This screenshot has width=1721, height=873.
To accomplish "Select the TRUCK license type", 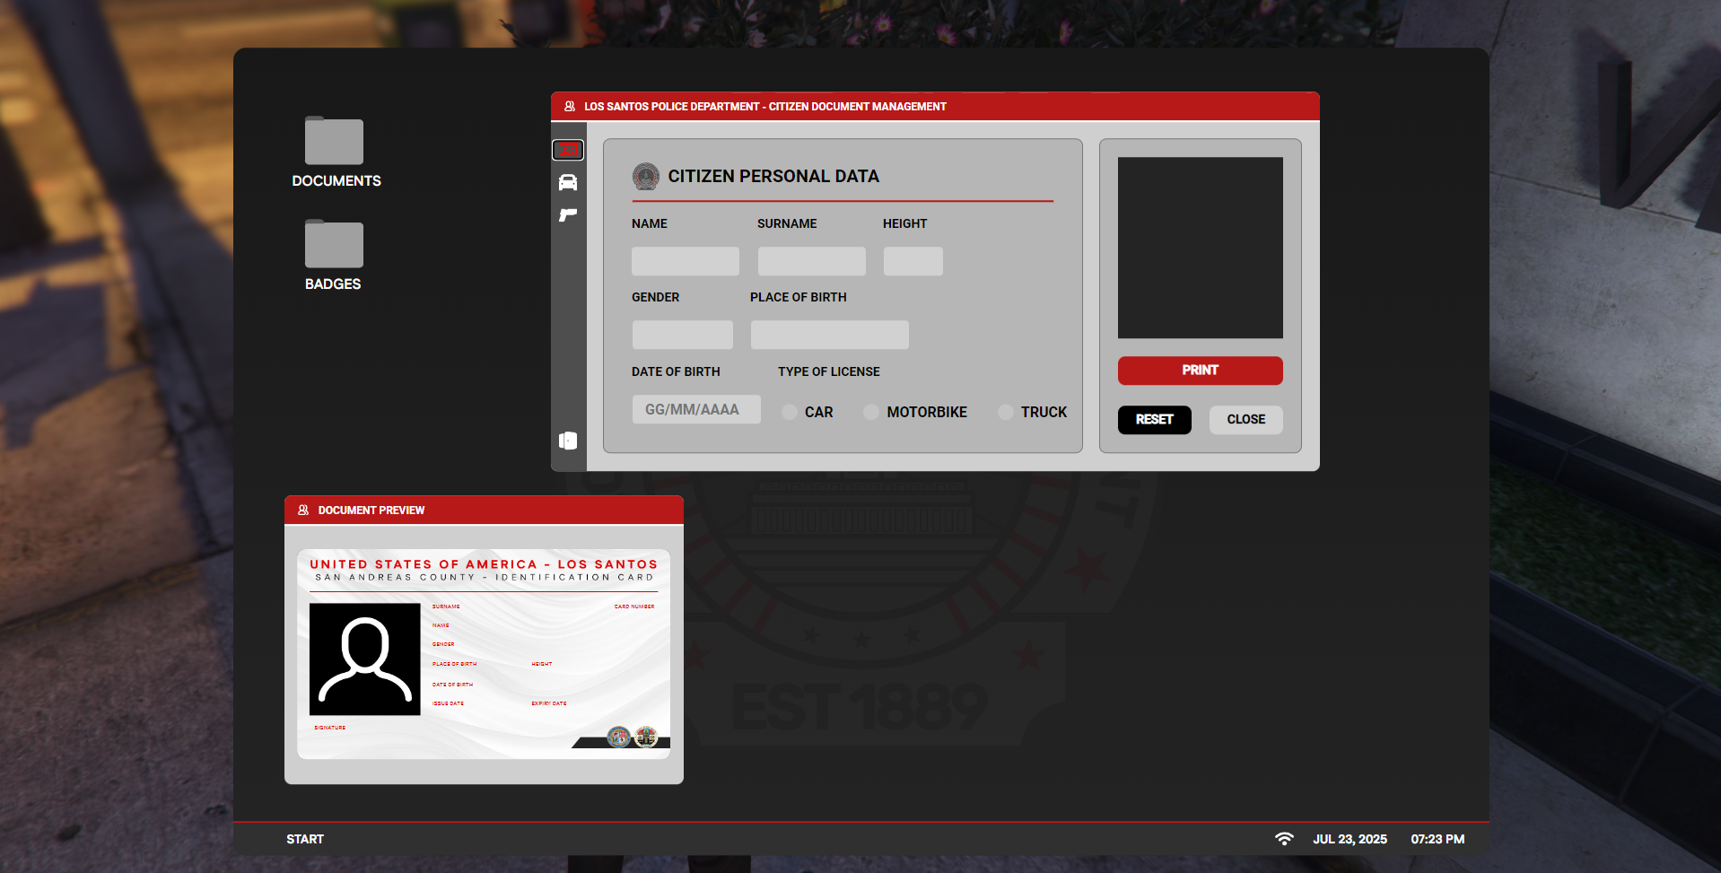I will [1005, 412].
